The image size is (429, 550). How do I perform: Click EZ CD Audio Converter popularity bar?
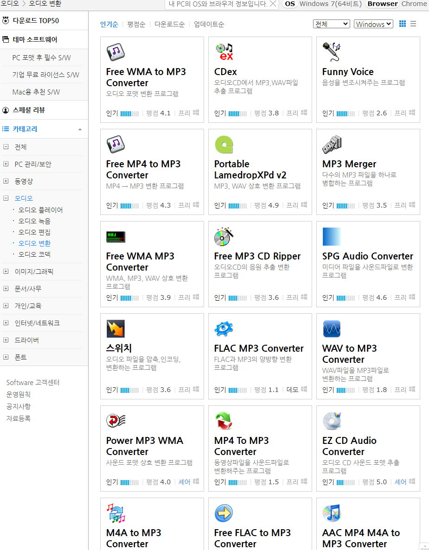pyautogui.click(x=346, y=482)
